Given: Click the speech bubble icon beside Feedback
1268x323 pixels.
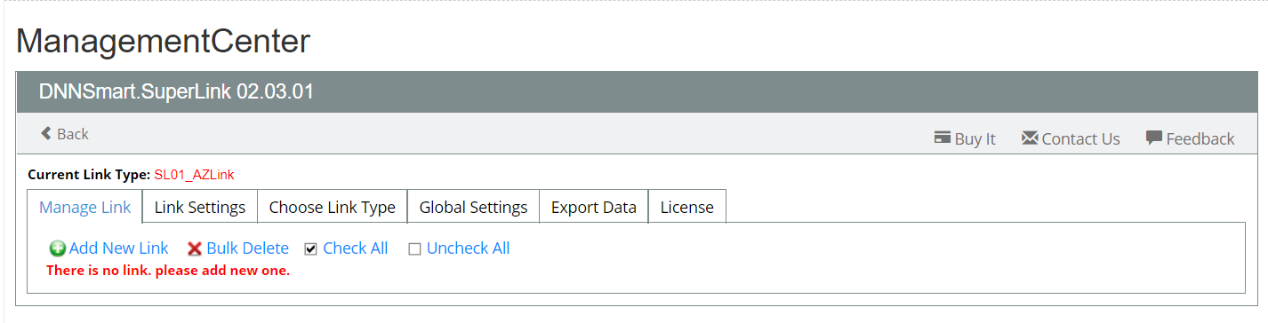Looking at the screenshot, I should pyautogui.click(x=1154, y=138).
